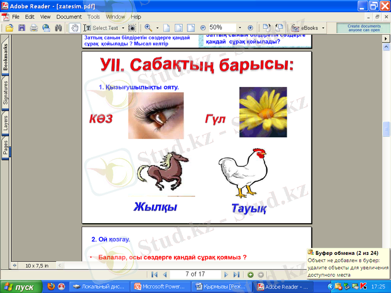This screenshot has width=391, height=293.
Task: Open the 50% zoom level dropdown
Action: 240,28
